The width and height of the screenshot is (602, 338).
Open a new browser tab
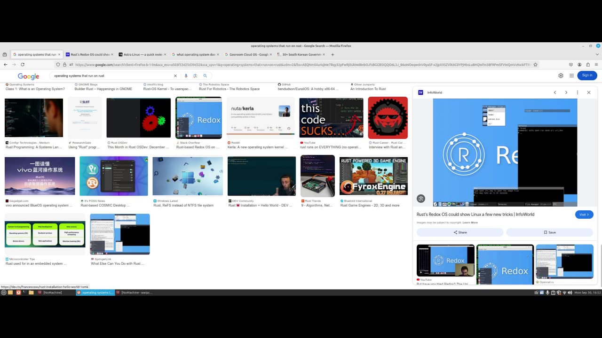[333, 54]
